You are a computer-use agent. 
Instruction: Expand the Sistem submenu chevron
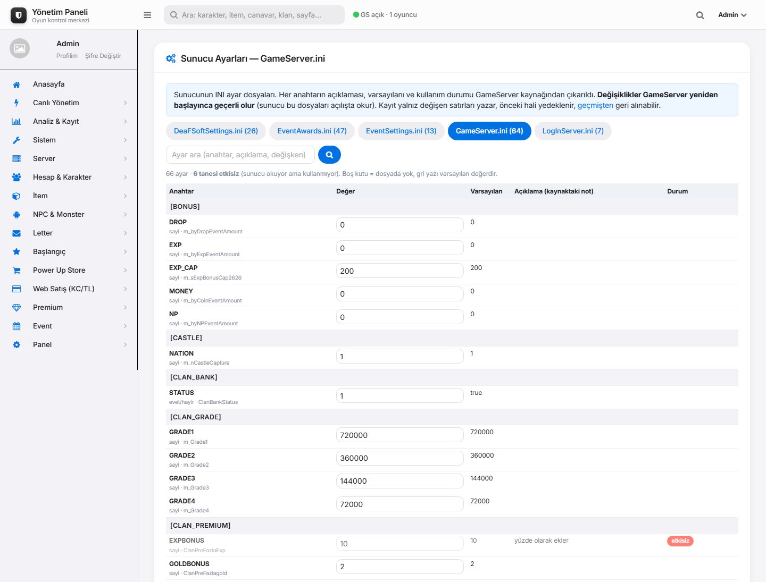[126, 140]
